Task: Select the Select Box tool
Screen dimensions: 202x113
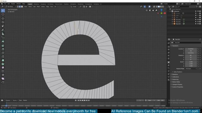Action: [x=3, y=11]
